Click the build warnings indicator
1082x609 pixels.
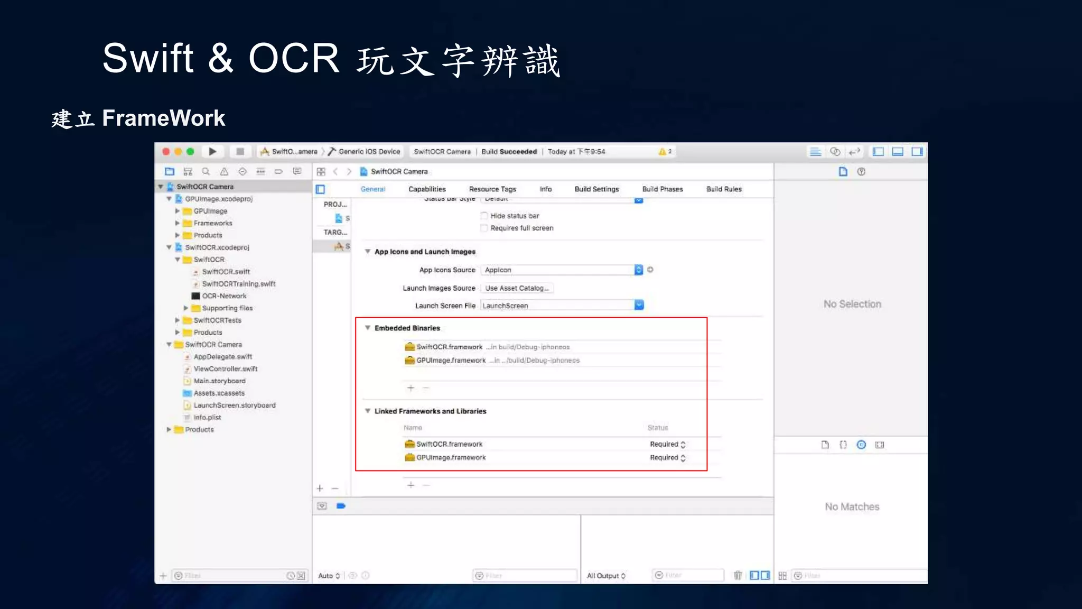pos(665,152)
